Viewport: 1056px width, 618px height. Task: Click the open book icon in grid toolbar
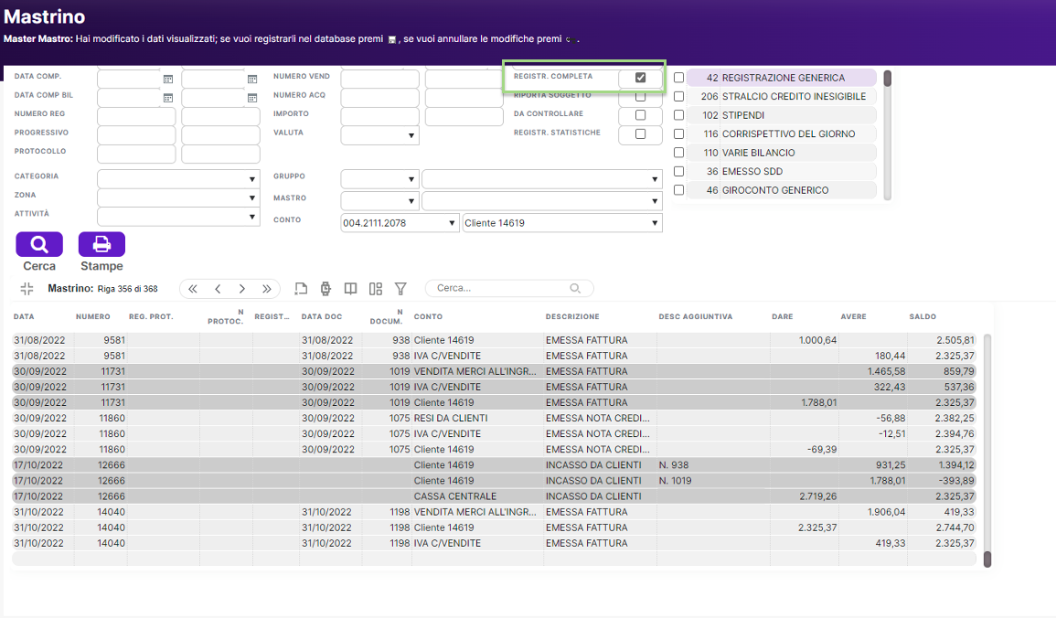351,289
